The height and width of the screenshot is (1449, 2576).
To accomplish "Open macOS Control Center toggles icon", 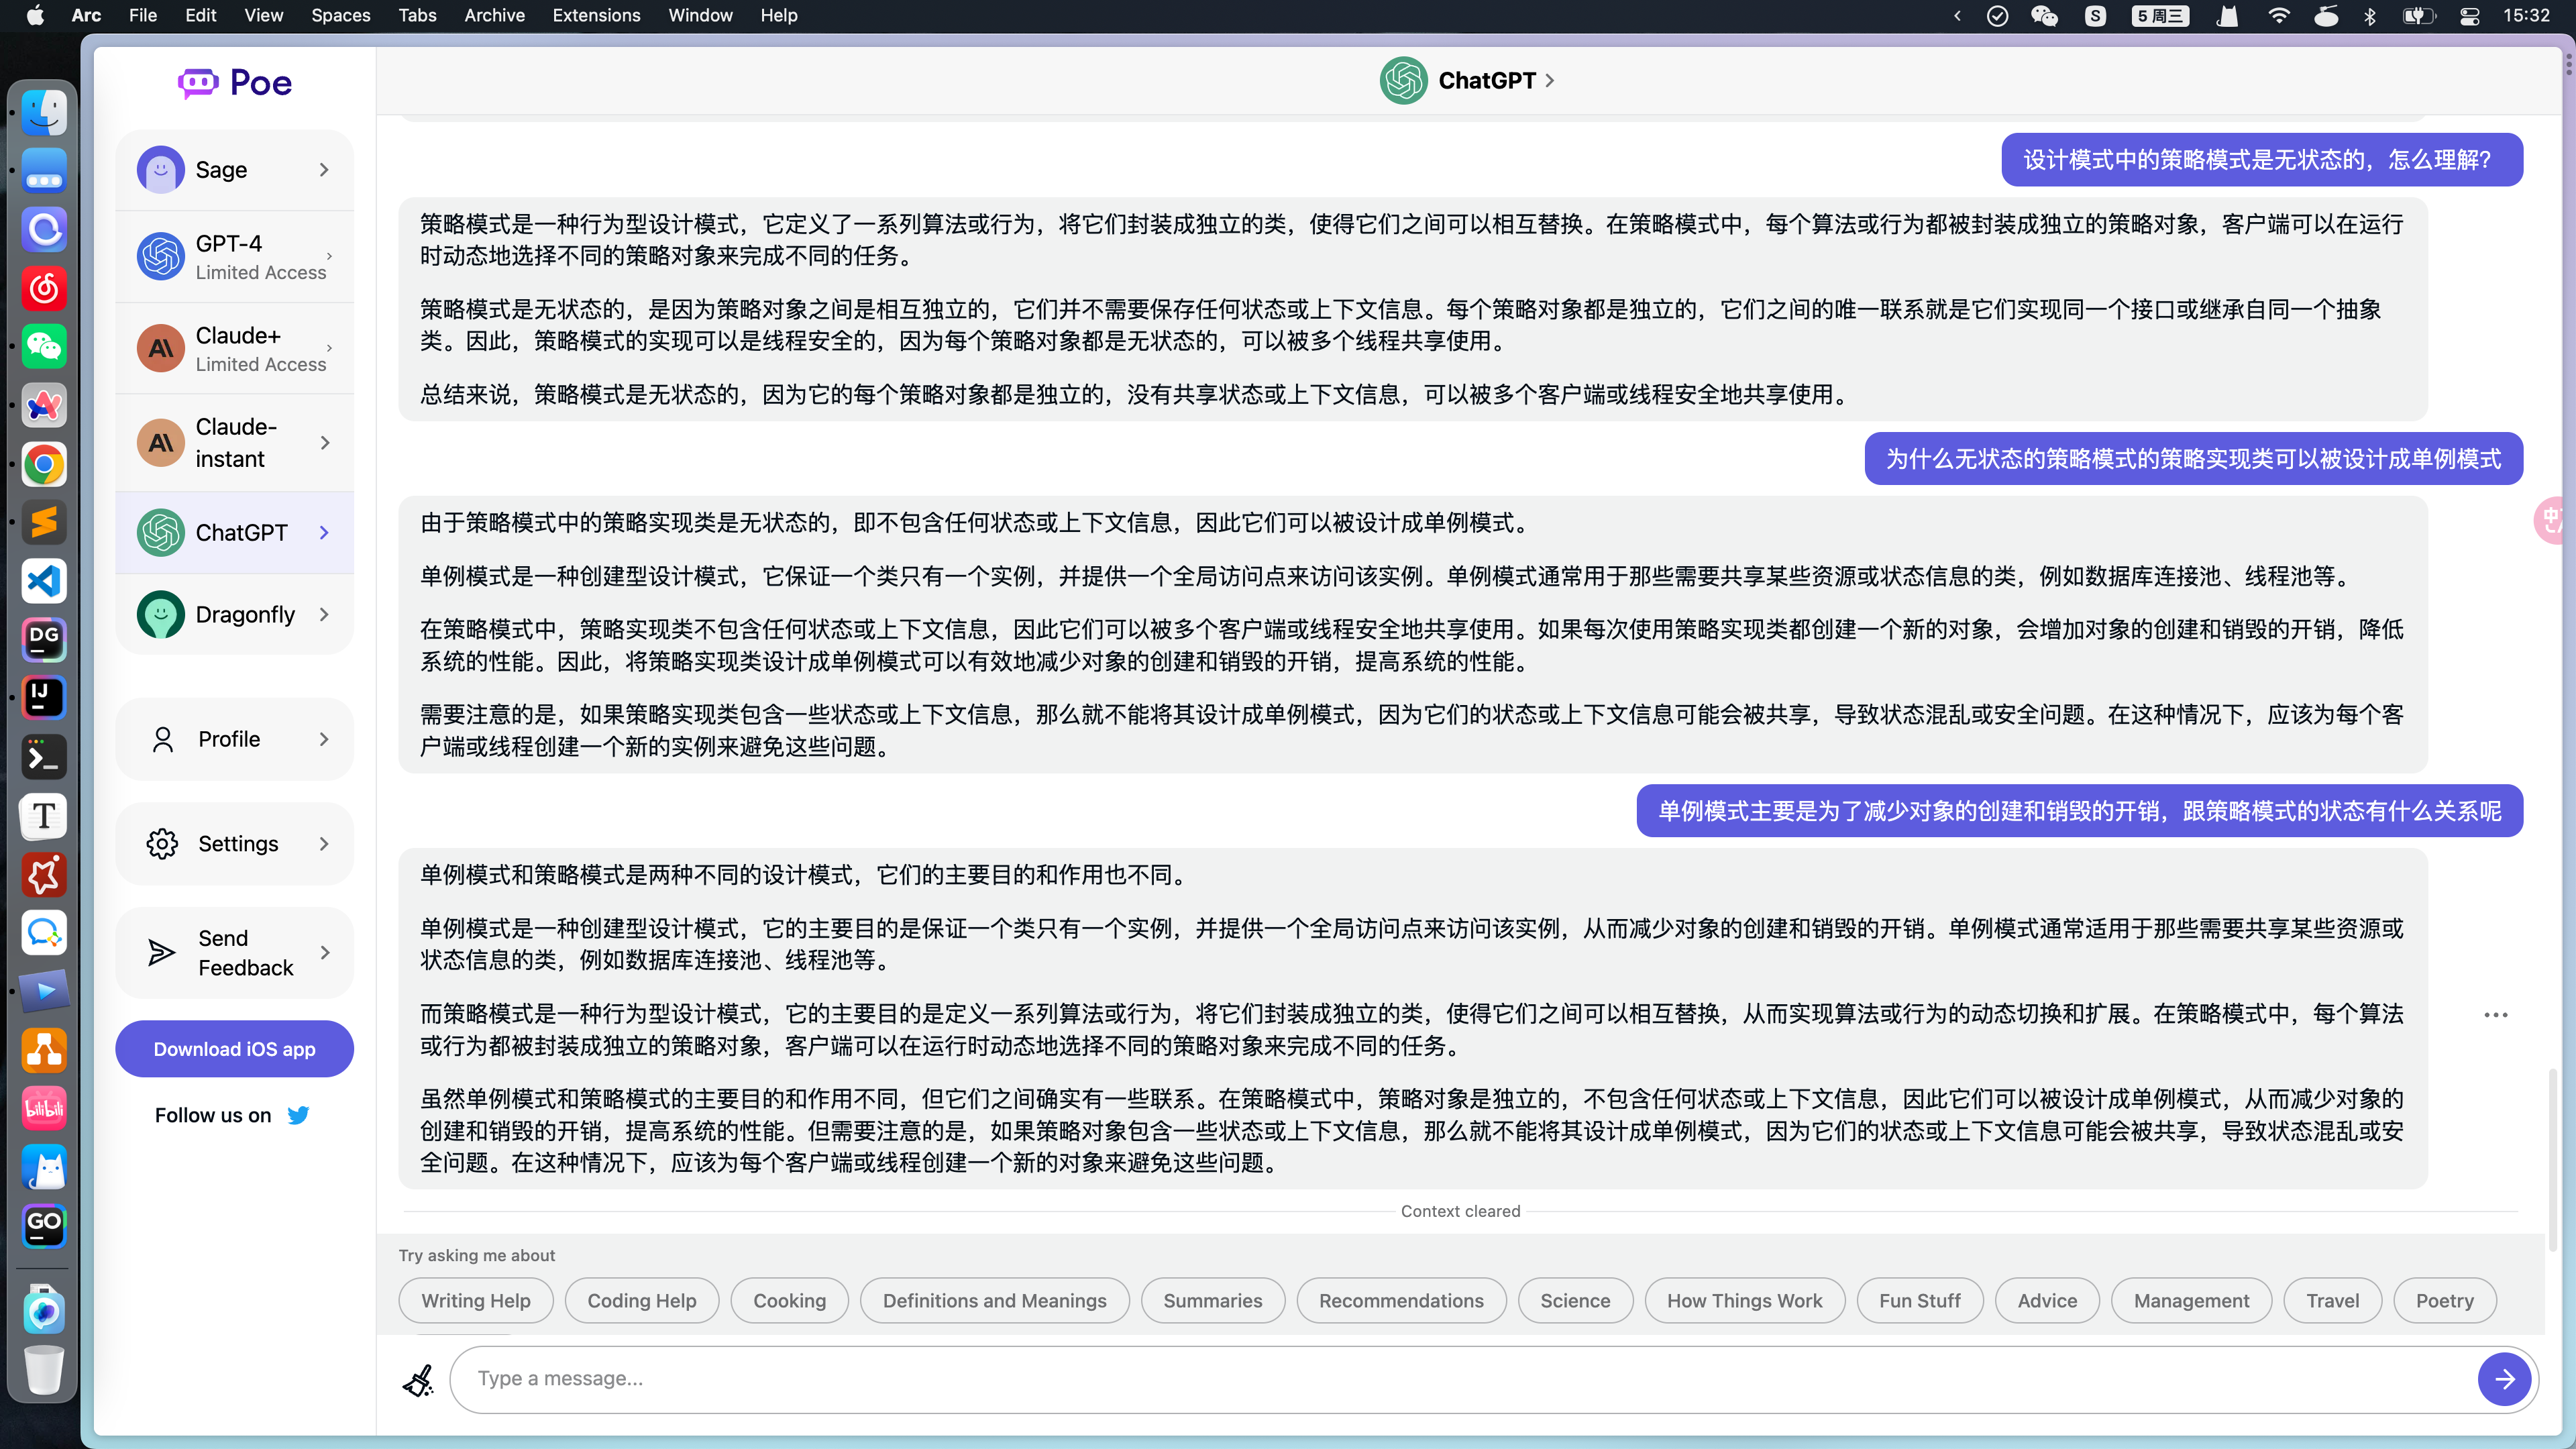I will 2469,16.
